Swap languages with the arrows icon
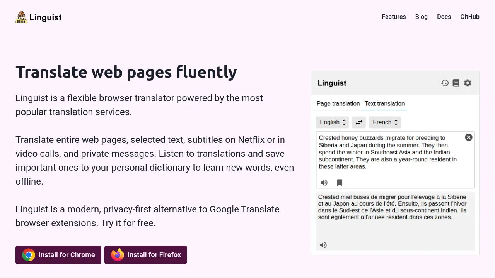This screenshot has width=495, height=278. (359, 122)
